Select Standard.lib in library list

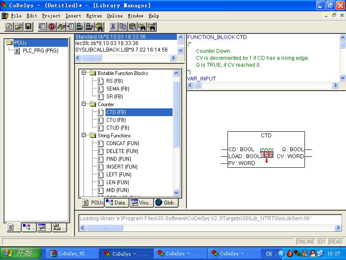pos(126,37)
